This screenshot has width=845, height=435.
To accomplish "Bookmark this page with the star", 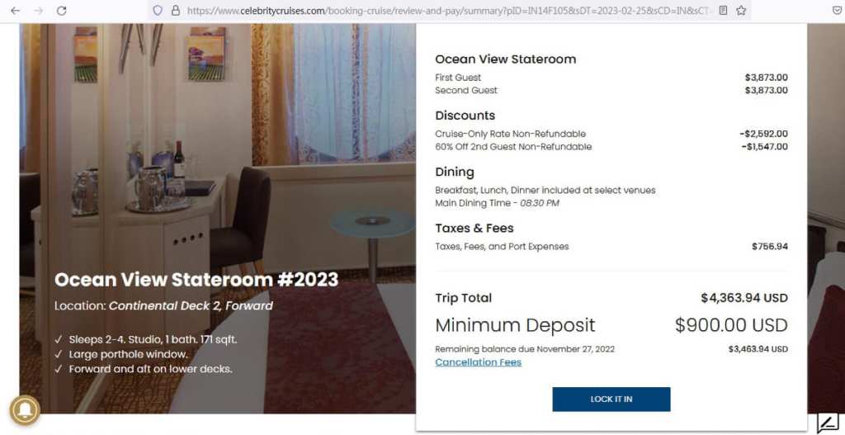I will click(x=741, y=10).
